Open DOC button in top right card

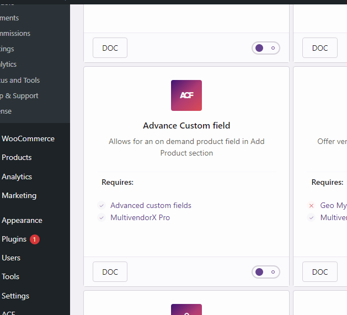click(x=320, y=48)
